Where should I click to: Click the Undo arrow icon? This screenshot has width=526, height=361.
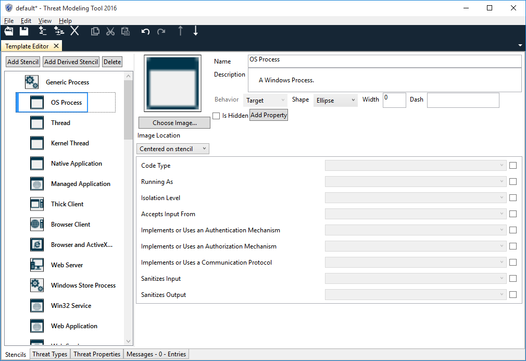point(145,31)
